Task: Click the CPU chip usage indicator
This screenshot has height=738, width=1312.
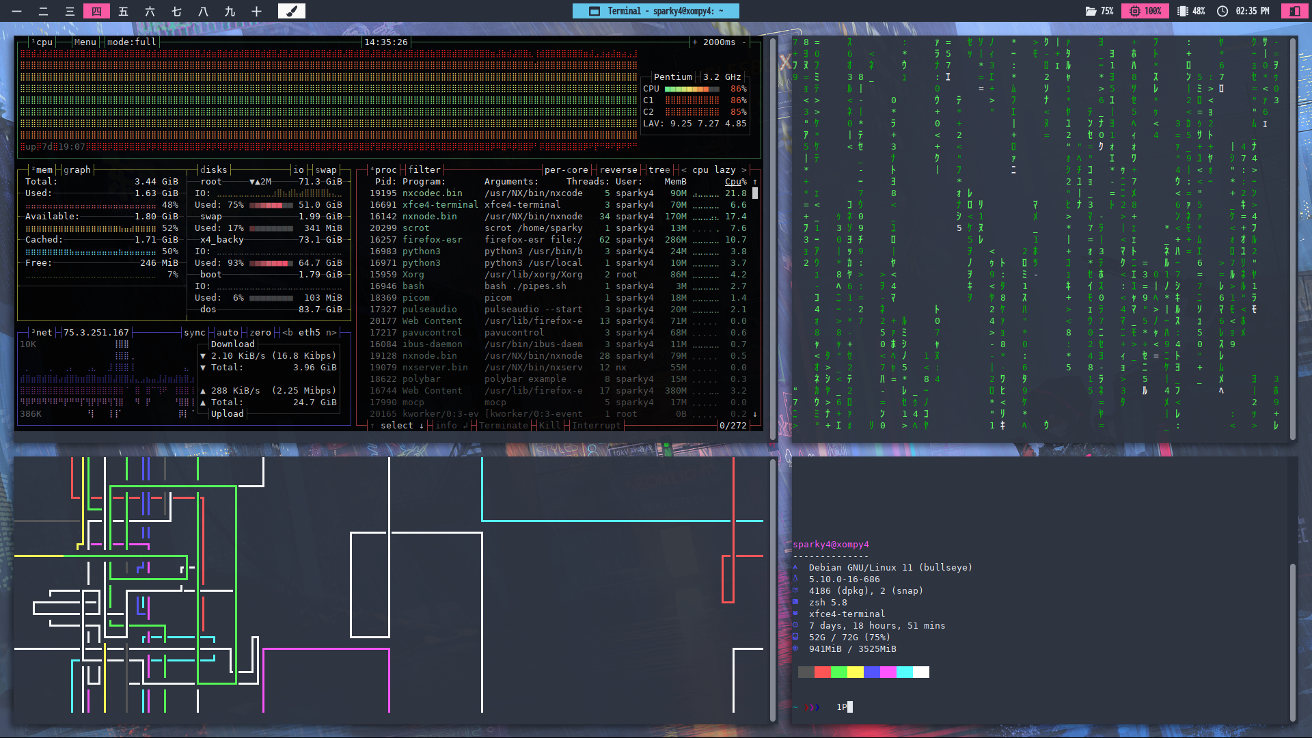Action: click(x=1135, y=11)
